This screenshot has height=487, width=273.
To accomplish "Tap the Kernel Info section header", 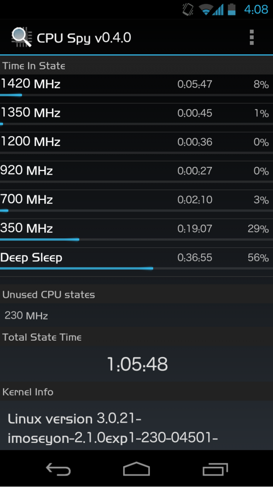I will point(28,392).
